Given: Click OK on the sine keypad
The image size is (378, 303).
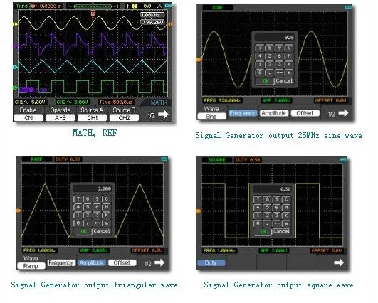Looking at the screenshot, I should pos(266,81).
